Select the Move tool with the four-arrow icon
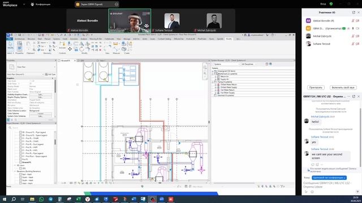Viewport: 362px width, 203px height. (x=70, y=49)
